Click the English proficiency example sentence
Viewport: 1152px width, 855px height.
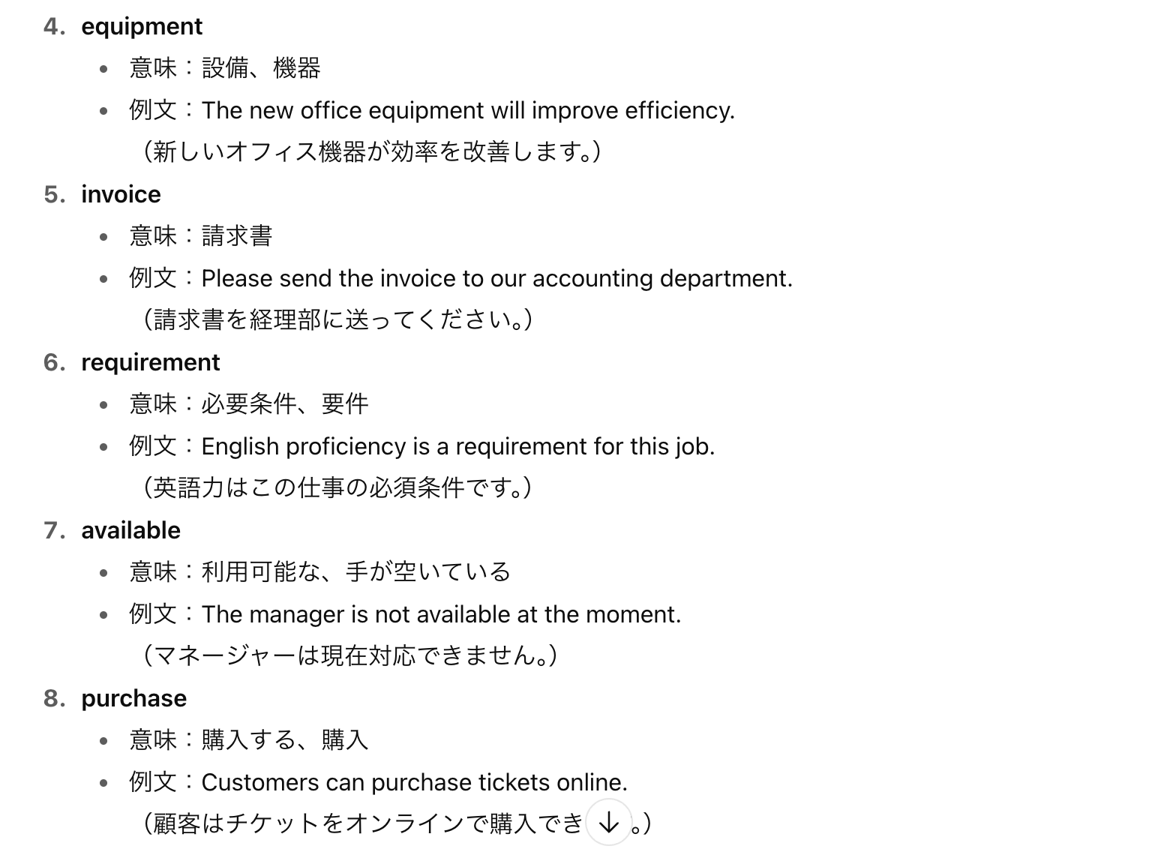coord(457,446)
